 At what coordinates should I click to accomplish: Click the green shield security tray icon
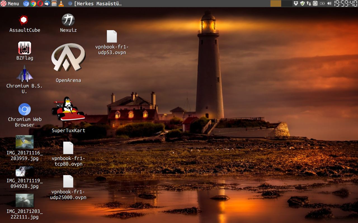tap(302, 4)
